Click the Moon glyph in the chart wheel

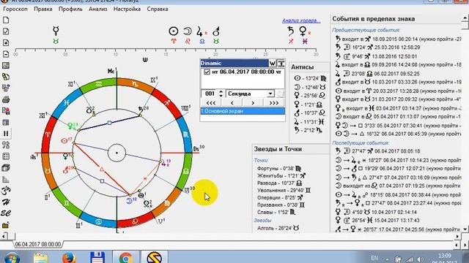129,201
